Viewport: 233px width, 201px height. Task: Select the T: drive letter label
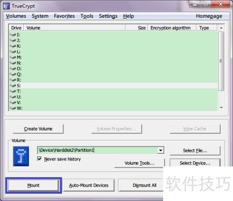[19, 91]
